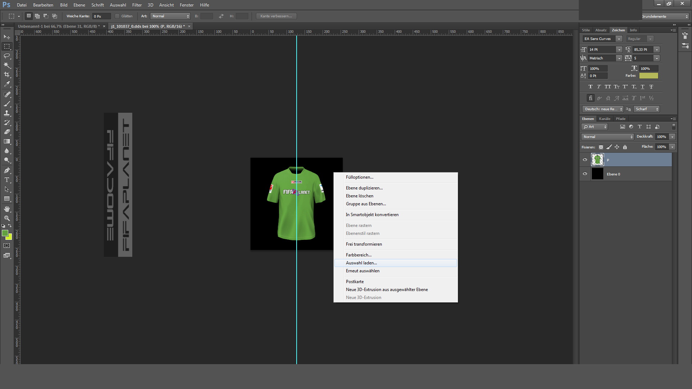Open leading 85,33 Pt dropdown
This screenshot has height=389, width=692.
pyautogui.click(x=657, y=50)
